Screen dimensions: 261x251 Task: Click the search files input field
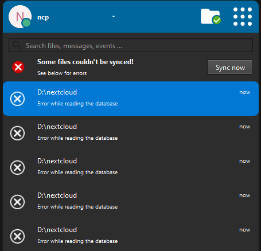(131, 45)
